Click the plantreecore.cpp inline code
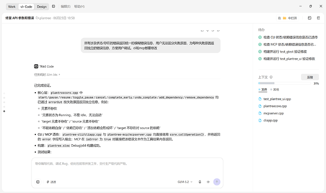This screenshot has width=326, height=193. point(64,93)
